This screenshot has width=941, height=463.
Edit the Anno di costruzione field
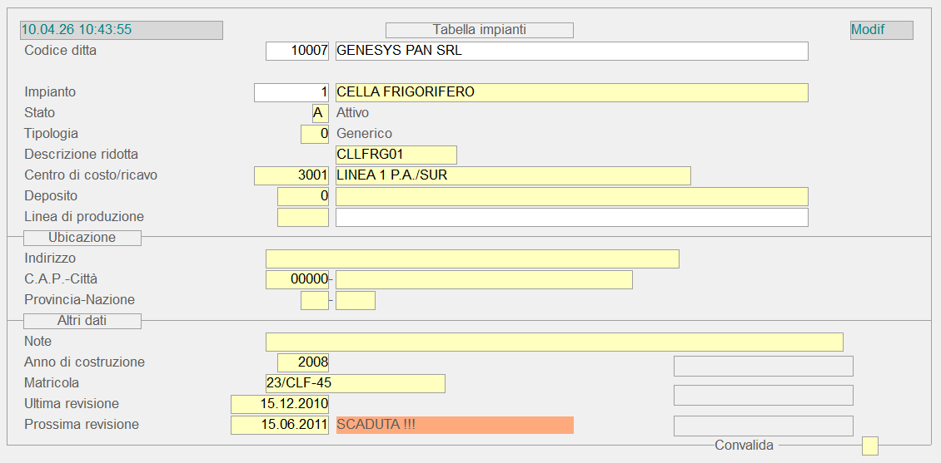tap(303, 362)
